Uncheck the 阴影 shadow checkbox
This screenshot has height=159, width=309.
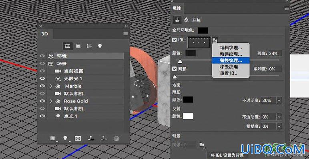tap(174, 69)
